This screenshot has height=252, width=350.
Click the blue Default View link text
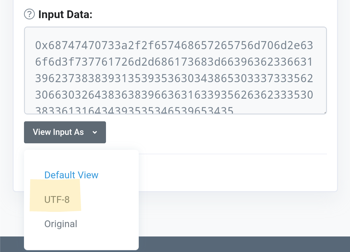[x=71, y=175]
